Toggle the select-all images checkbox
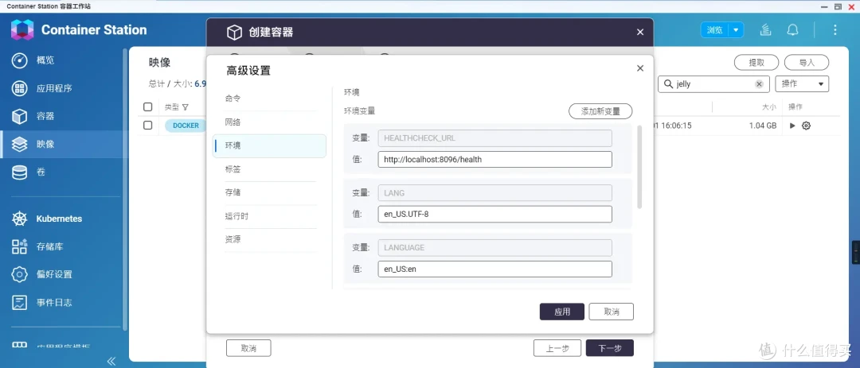Image resolution: width=860 pixels, height=368 pixels. pos(147,107)
